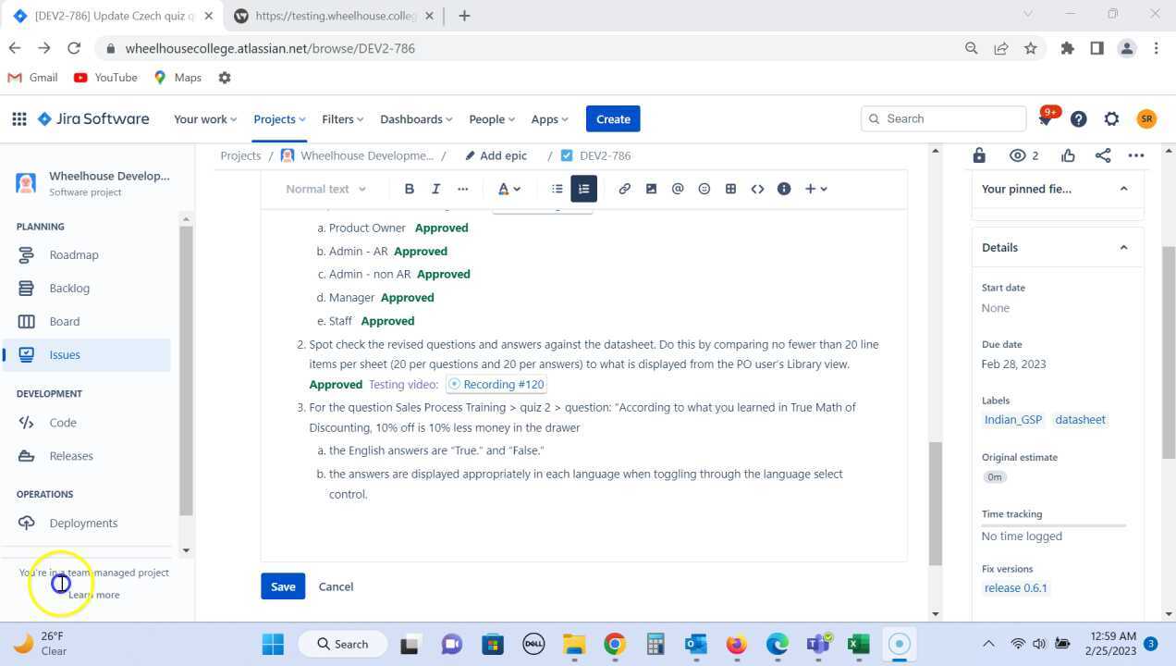
Task: Open the Normal text style dropdown
Action: [x=325, y=189]
